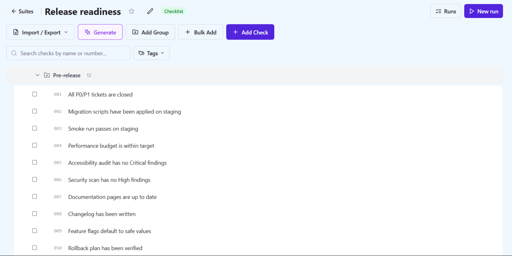Select Performance budget check checkbox

(35, 145)
